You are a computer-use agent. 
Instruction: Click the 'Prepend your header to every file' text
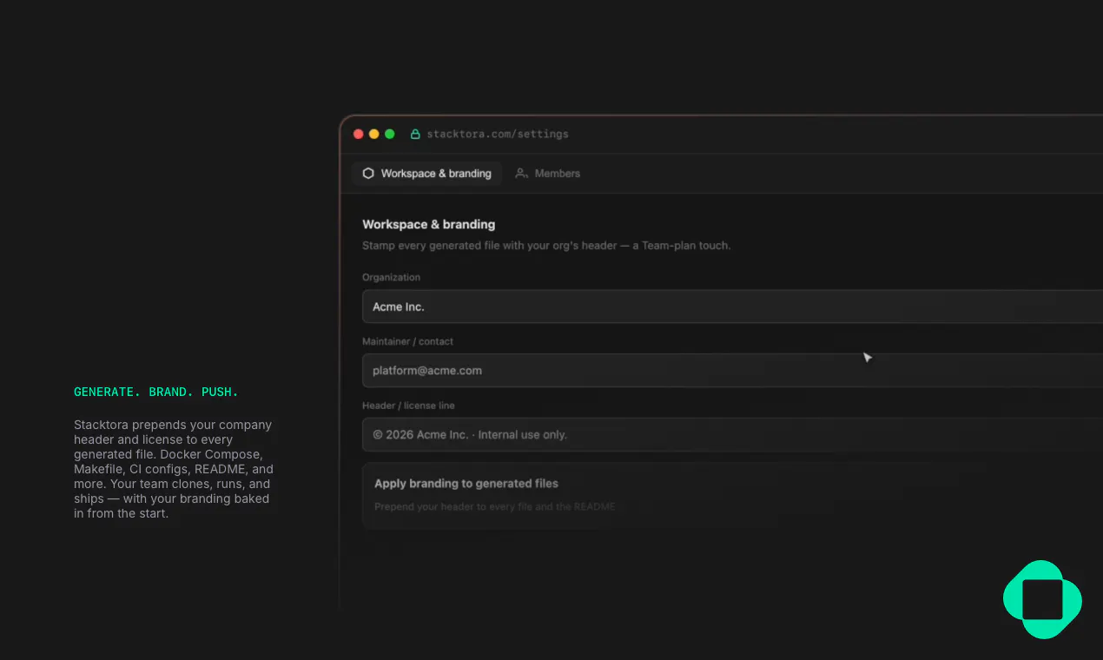tap(495, 506)
